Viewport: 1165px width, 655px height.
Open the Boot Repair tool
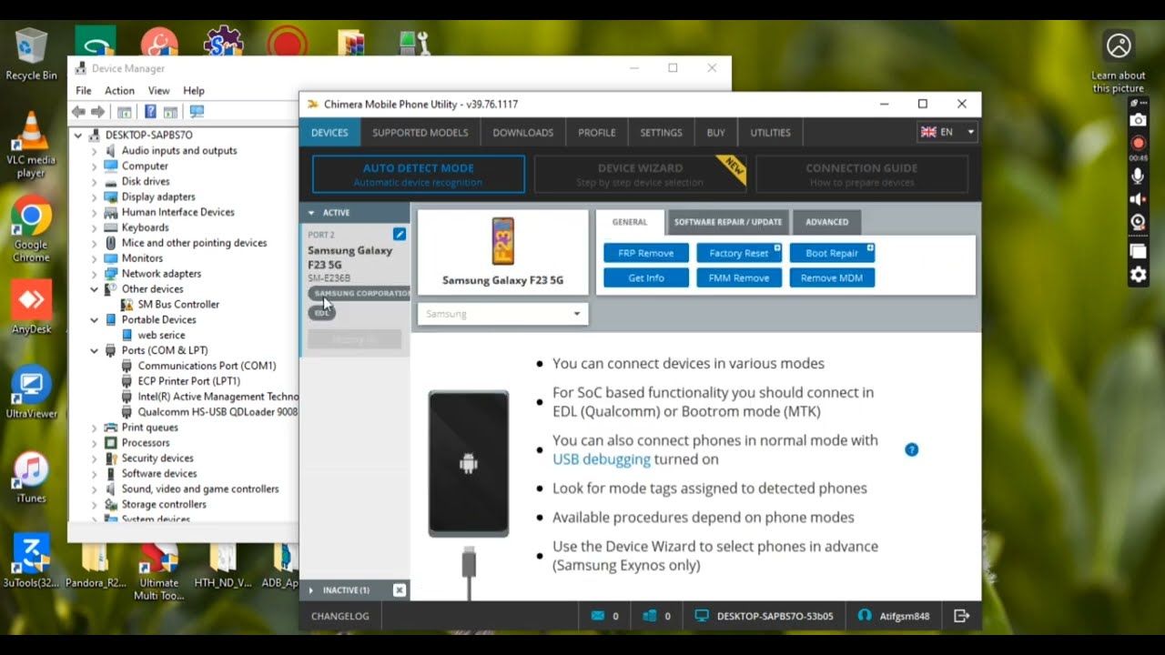click(x=831, y=252)
